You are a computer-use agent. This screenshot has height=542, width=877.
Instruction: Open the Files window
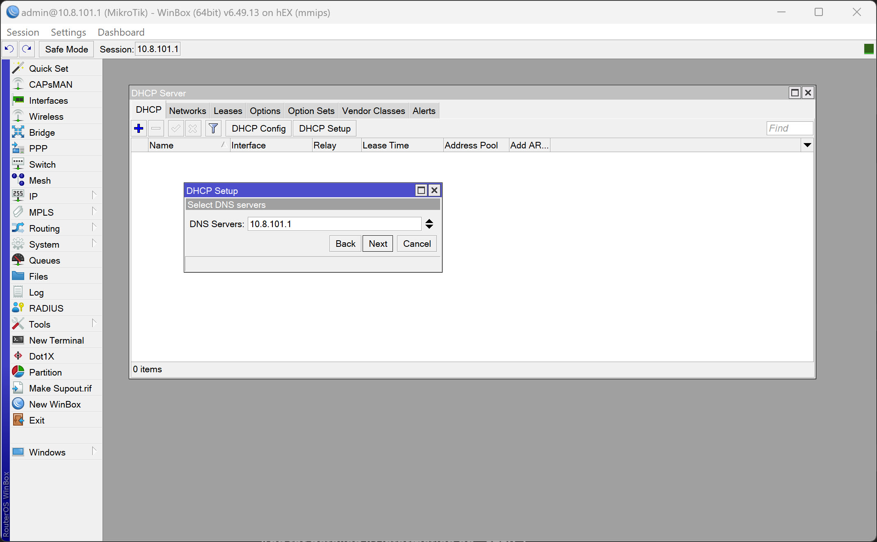click(39, 276)
